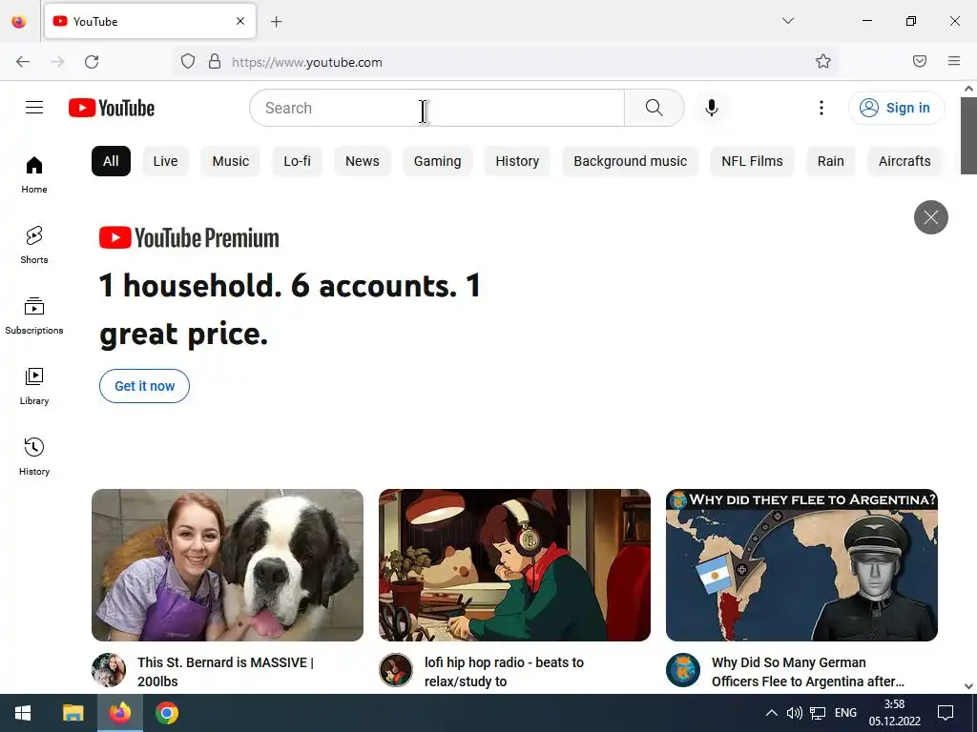Screen dimensions: 977x732
Task: Open the St. Bernard video thumbnail
Action: 227,565
